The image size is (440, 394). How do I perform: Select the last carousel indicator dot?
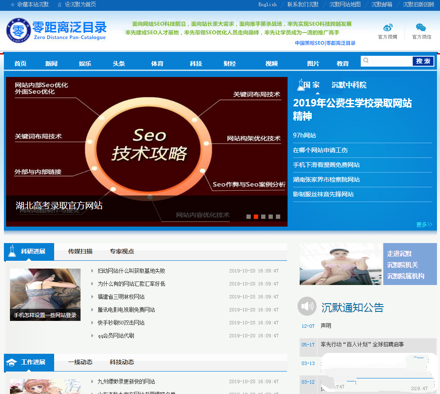click(x=278, y=217)
